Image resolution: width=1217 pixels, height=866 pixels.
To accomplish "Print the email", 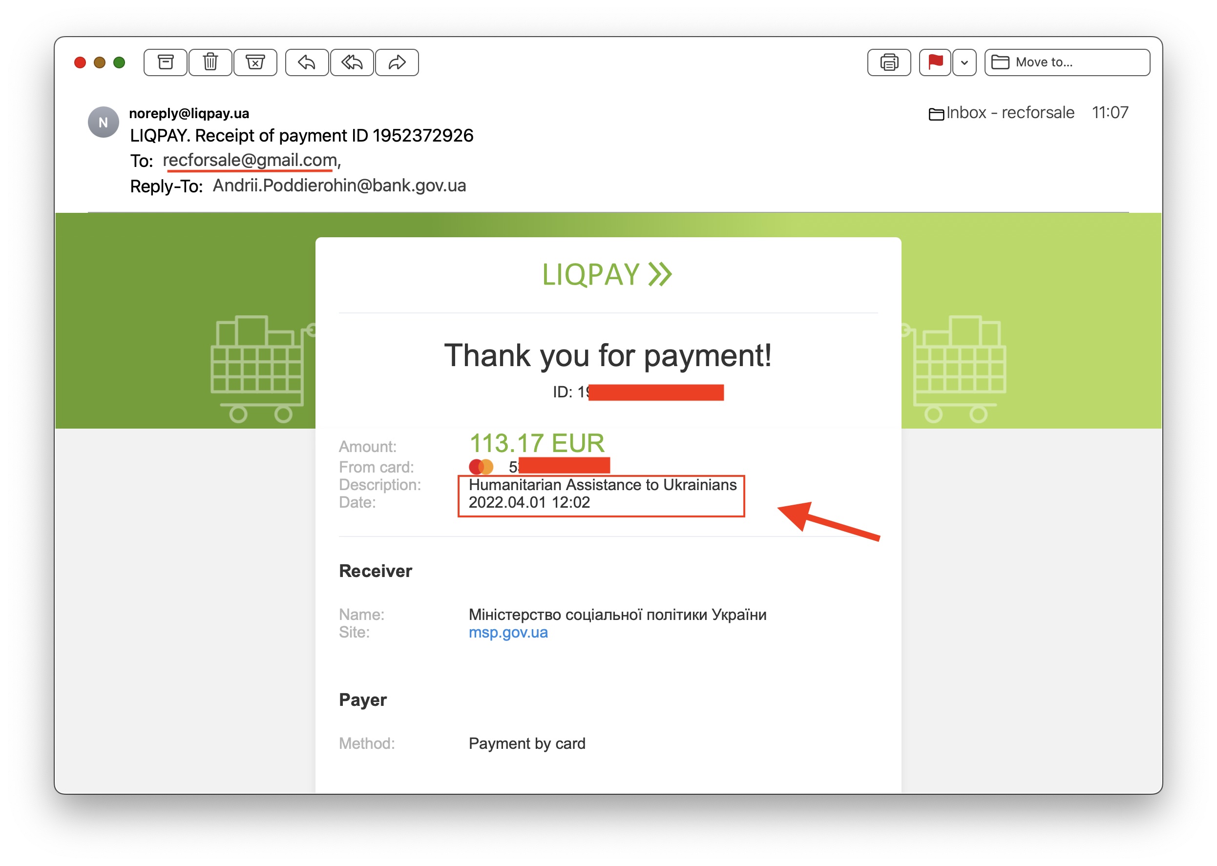I will [888, 62].
